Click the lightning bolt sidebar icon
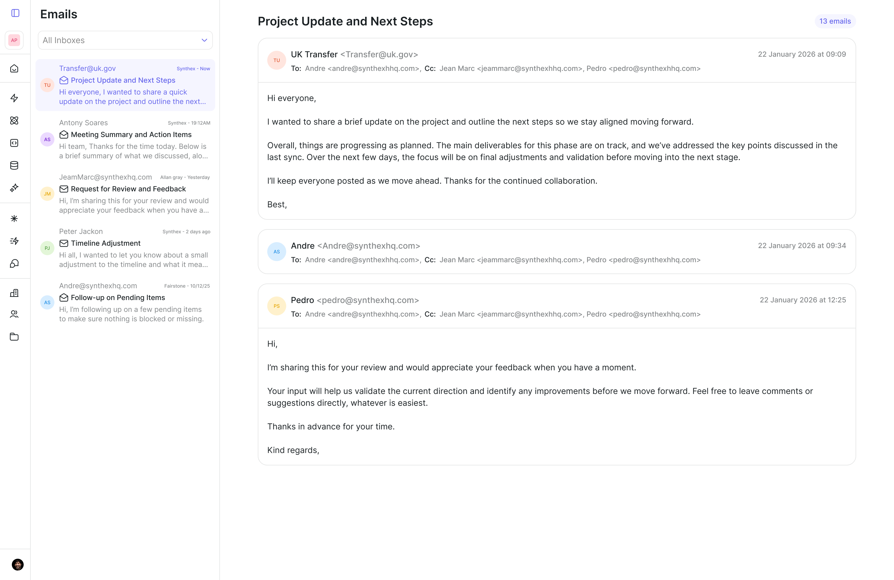 (14, 98)
